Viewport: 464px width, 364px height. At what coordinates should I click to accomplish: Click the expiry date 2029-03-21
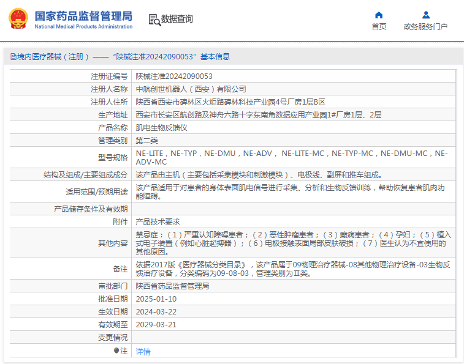pyautogui.click(x=156, y=325)
